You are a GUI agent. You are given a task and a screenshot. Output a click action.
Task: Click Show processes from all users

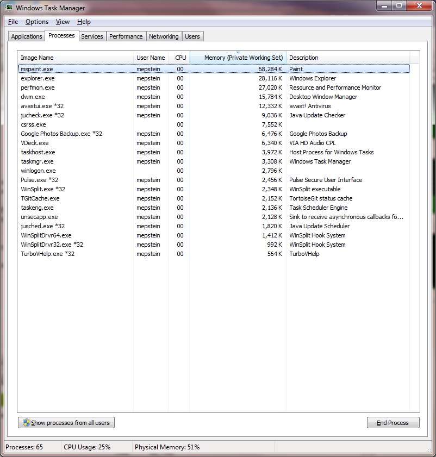(66, 423)
